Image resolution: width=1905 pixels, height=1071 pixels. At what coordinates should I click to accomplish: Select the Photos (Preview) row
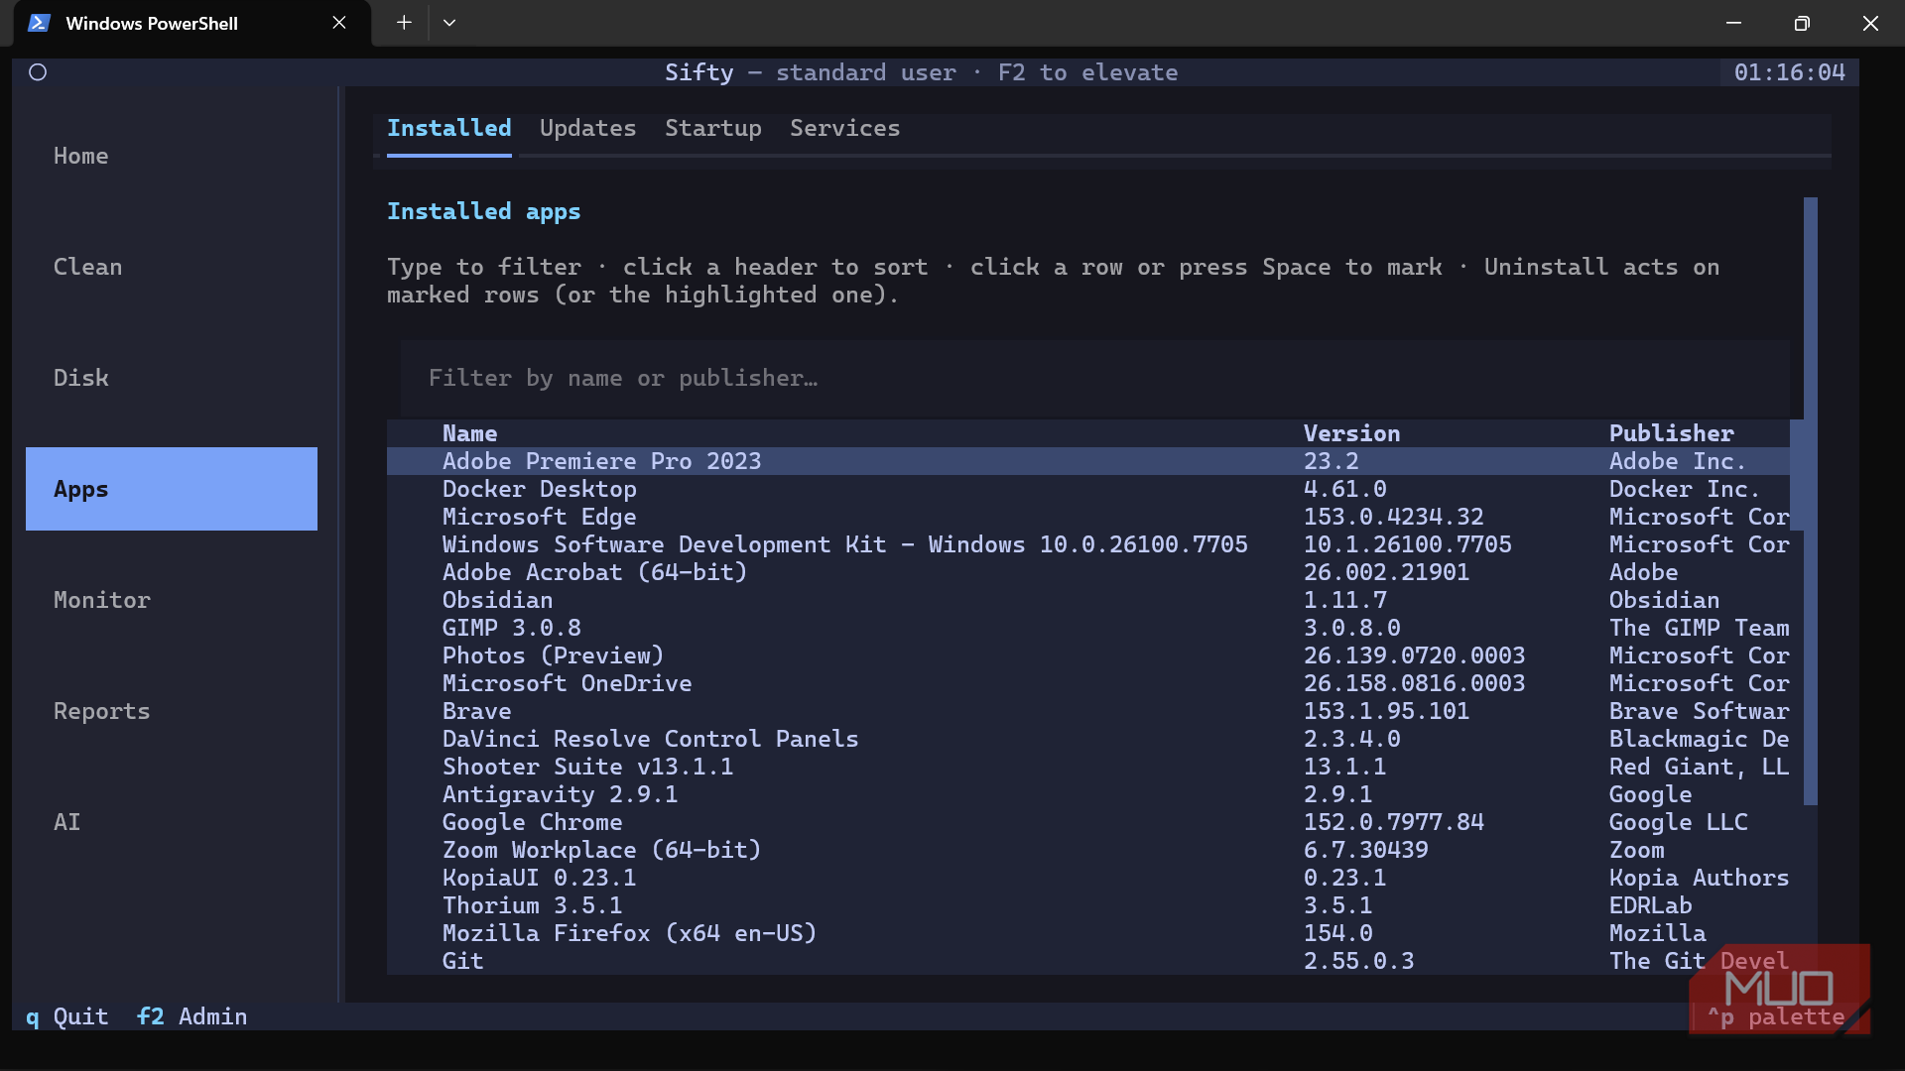1088,655
